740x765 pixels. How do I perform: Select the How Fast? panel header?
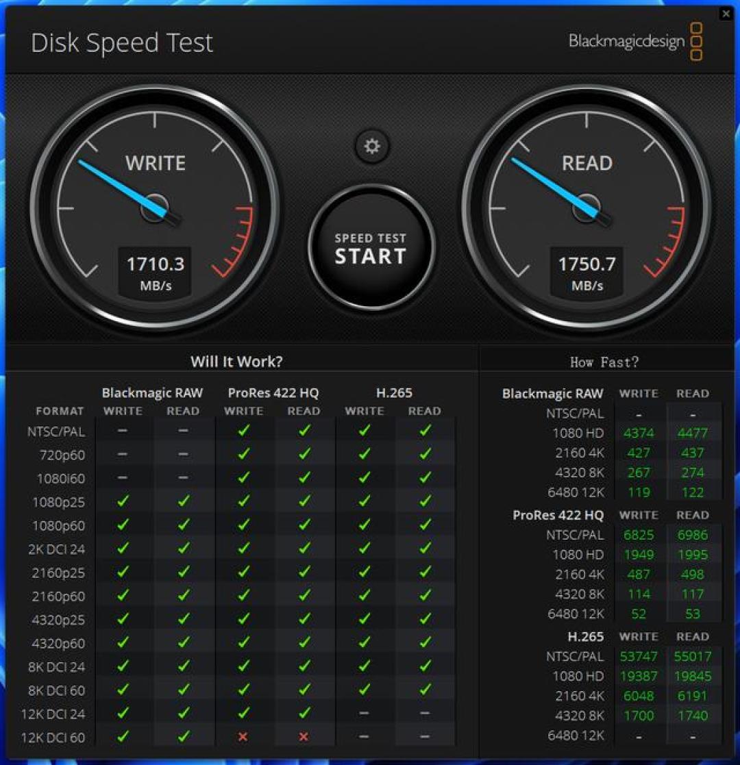coord(604,362)
